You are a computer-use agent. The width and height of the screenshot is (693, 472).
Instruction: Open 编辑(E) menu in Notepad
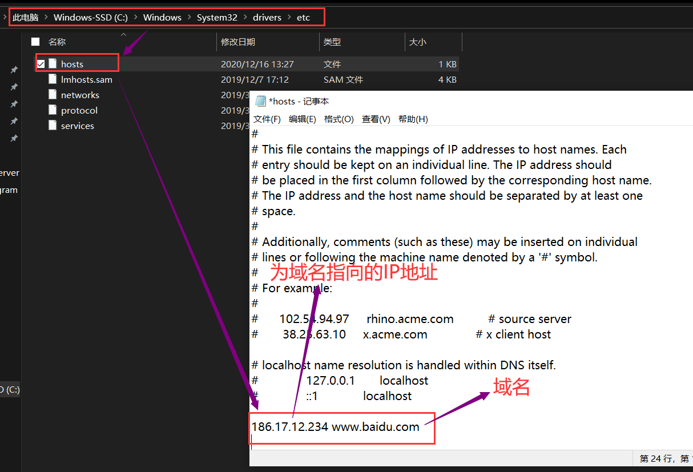(303, 119)
